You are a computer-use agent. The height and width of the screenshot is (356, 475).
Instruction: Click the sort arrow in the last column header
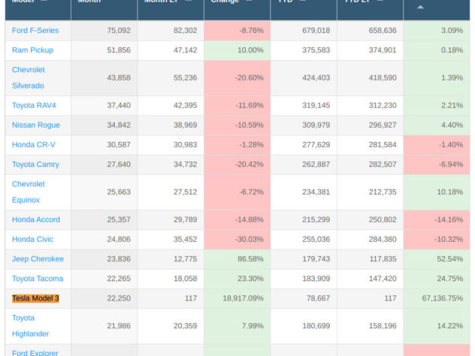(420, 7)
